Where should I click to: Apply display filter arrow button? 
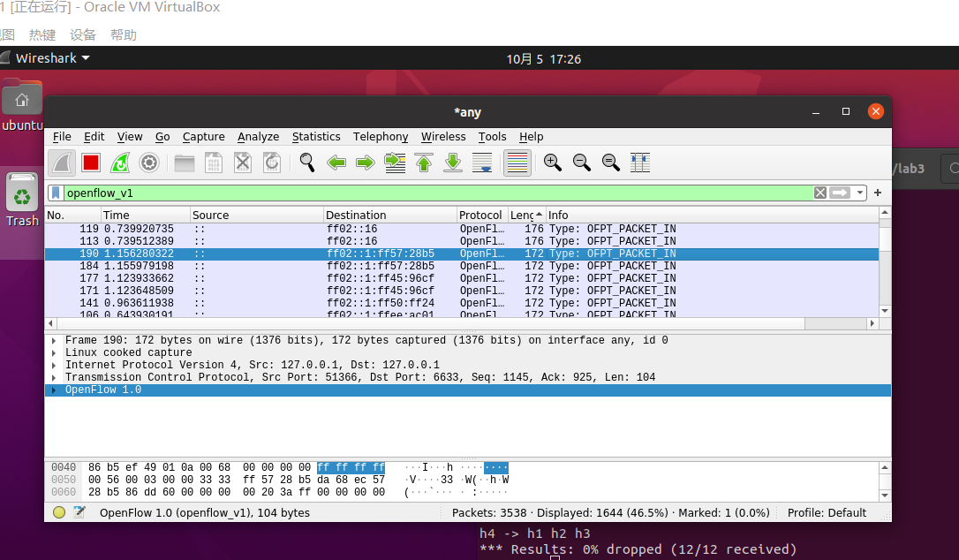840,193
